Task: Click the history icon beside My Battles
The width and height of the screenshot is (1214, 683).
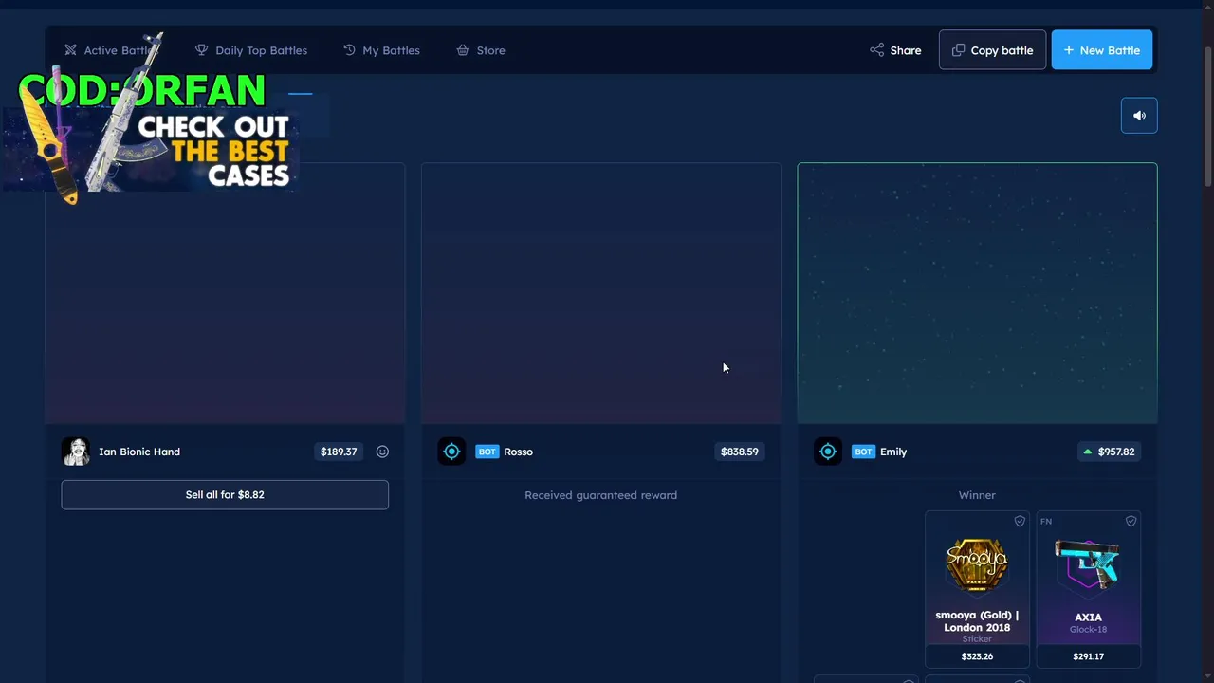Action: (x=349, y=49)
